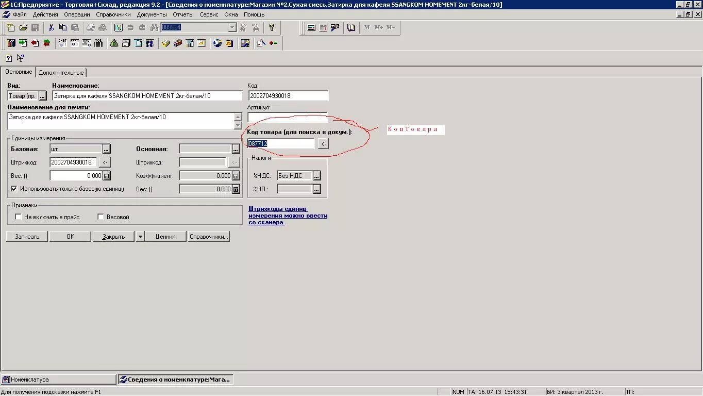Click the '...' selector for %НП
Image resolution: width=703 pixels, height=396 pixels.
[316, 189]
